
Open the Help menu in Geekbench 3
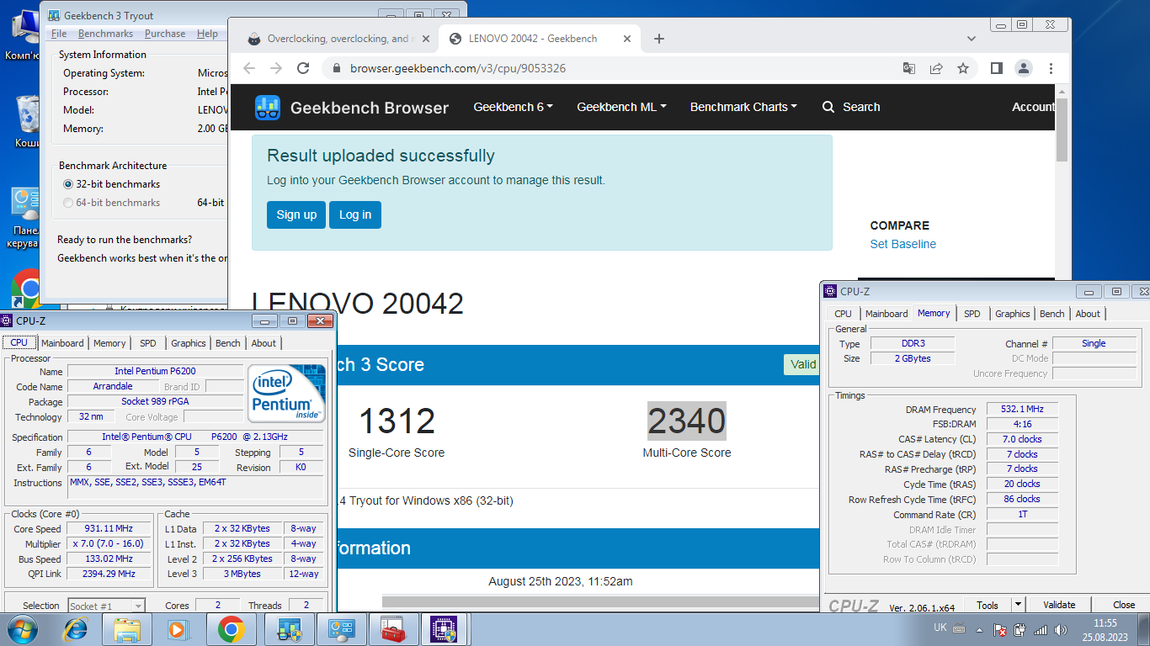(x=207, y=34)
